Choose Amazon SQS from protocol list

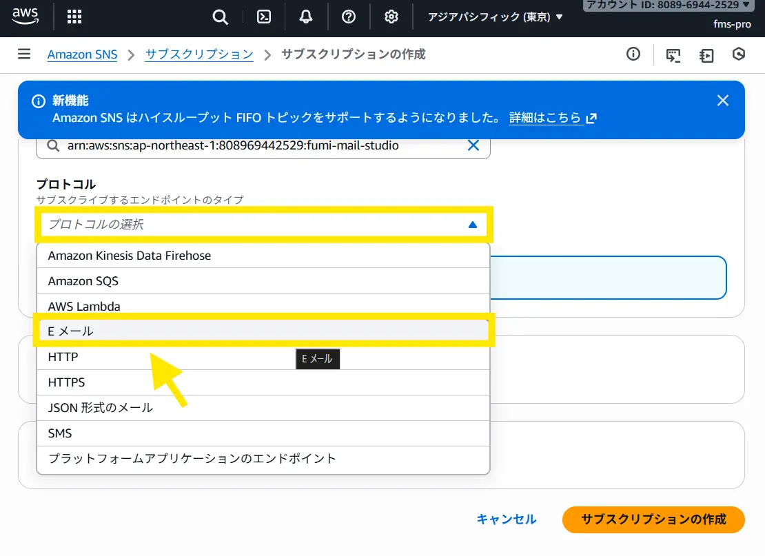click(x=262, y=281)
